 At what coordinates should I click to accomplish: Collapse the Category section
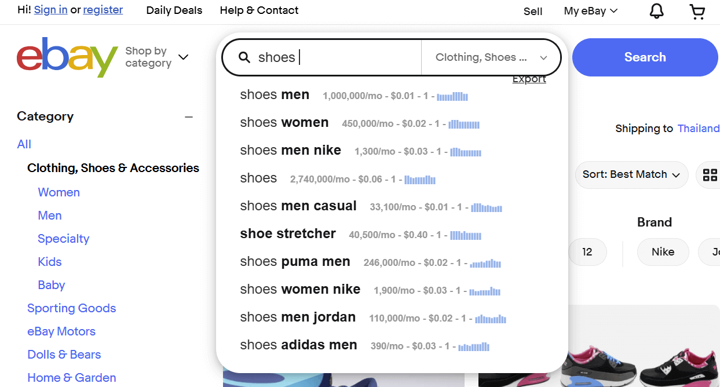[x=189, y=117]
